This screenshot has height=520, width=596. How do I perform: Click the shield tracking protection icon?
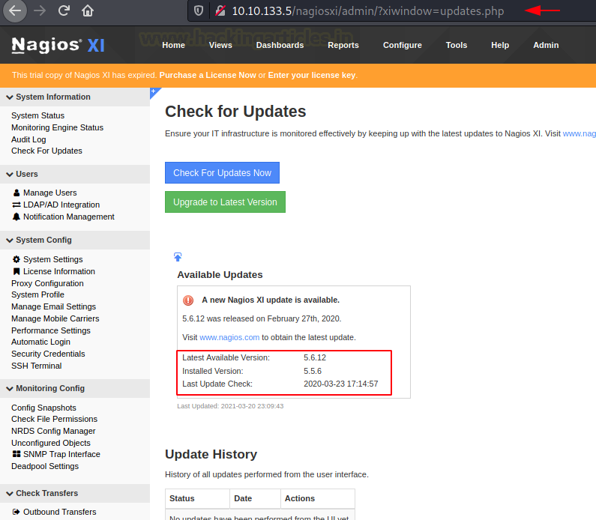pyautogui.click(x=199, y=10)
